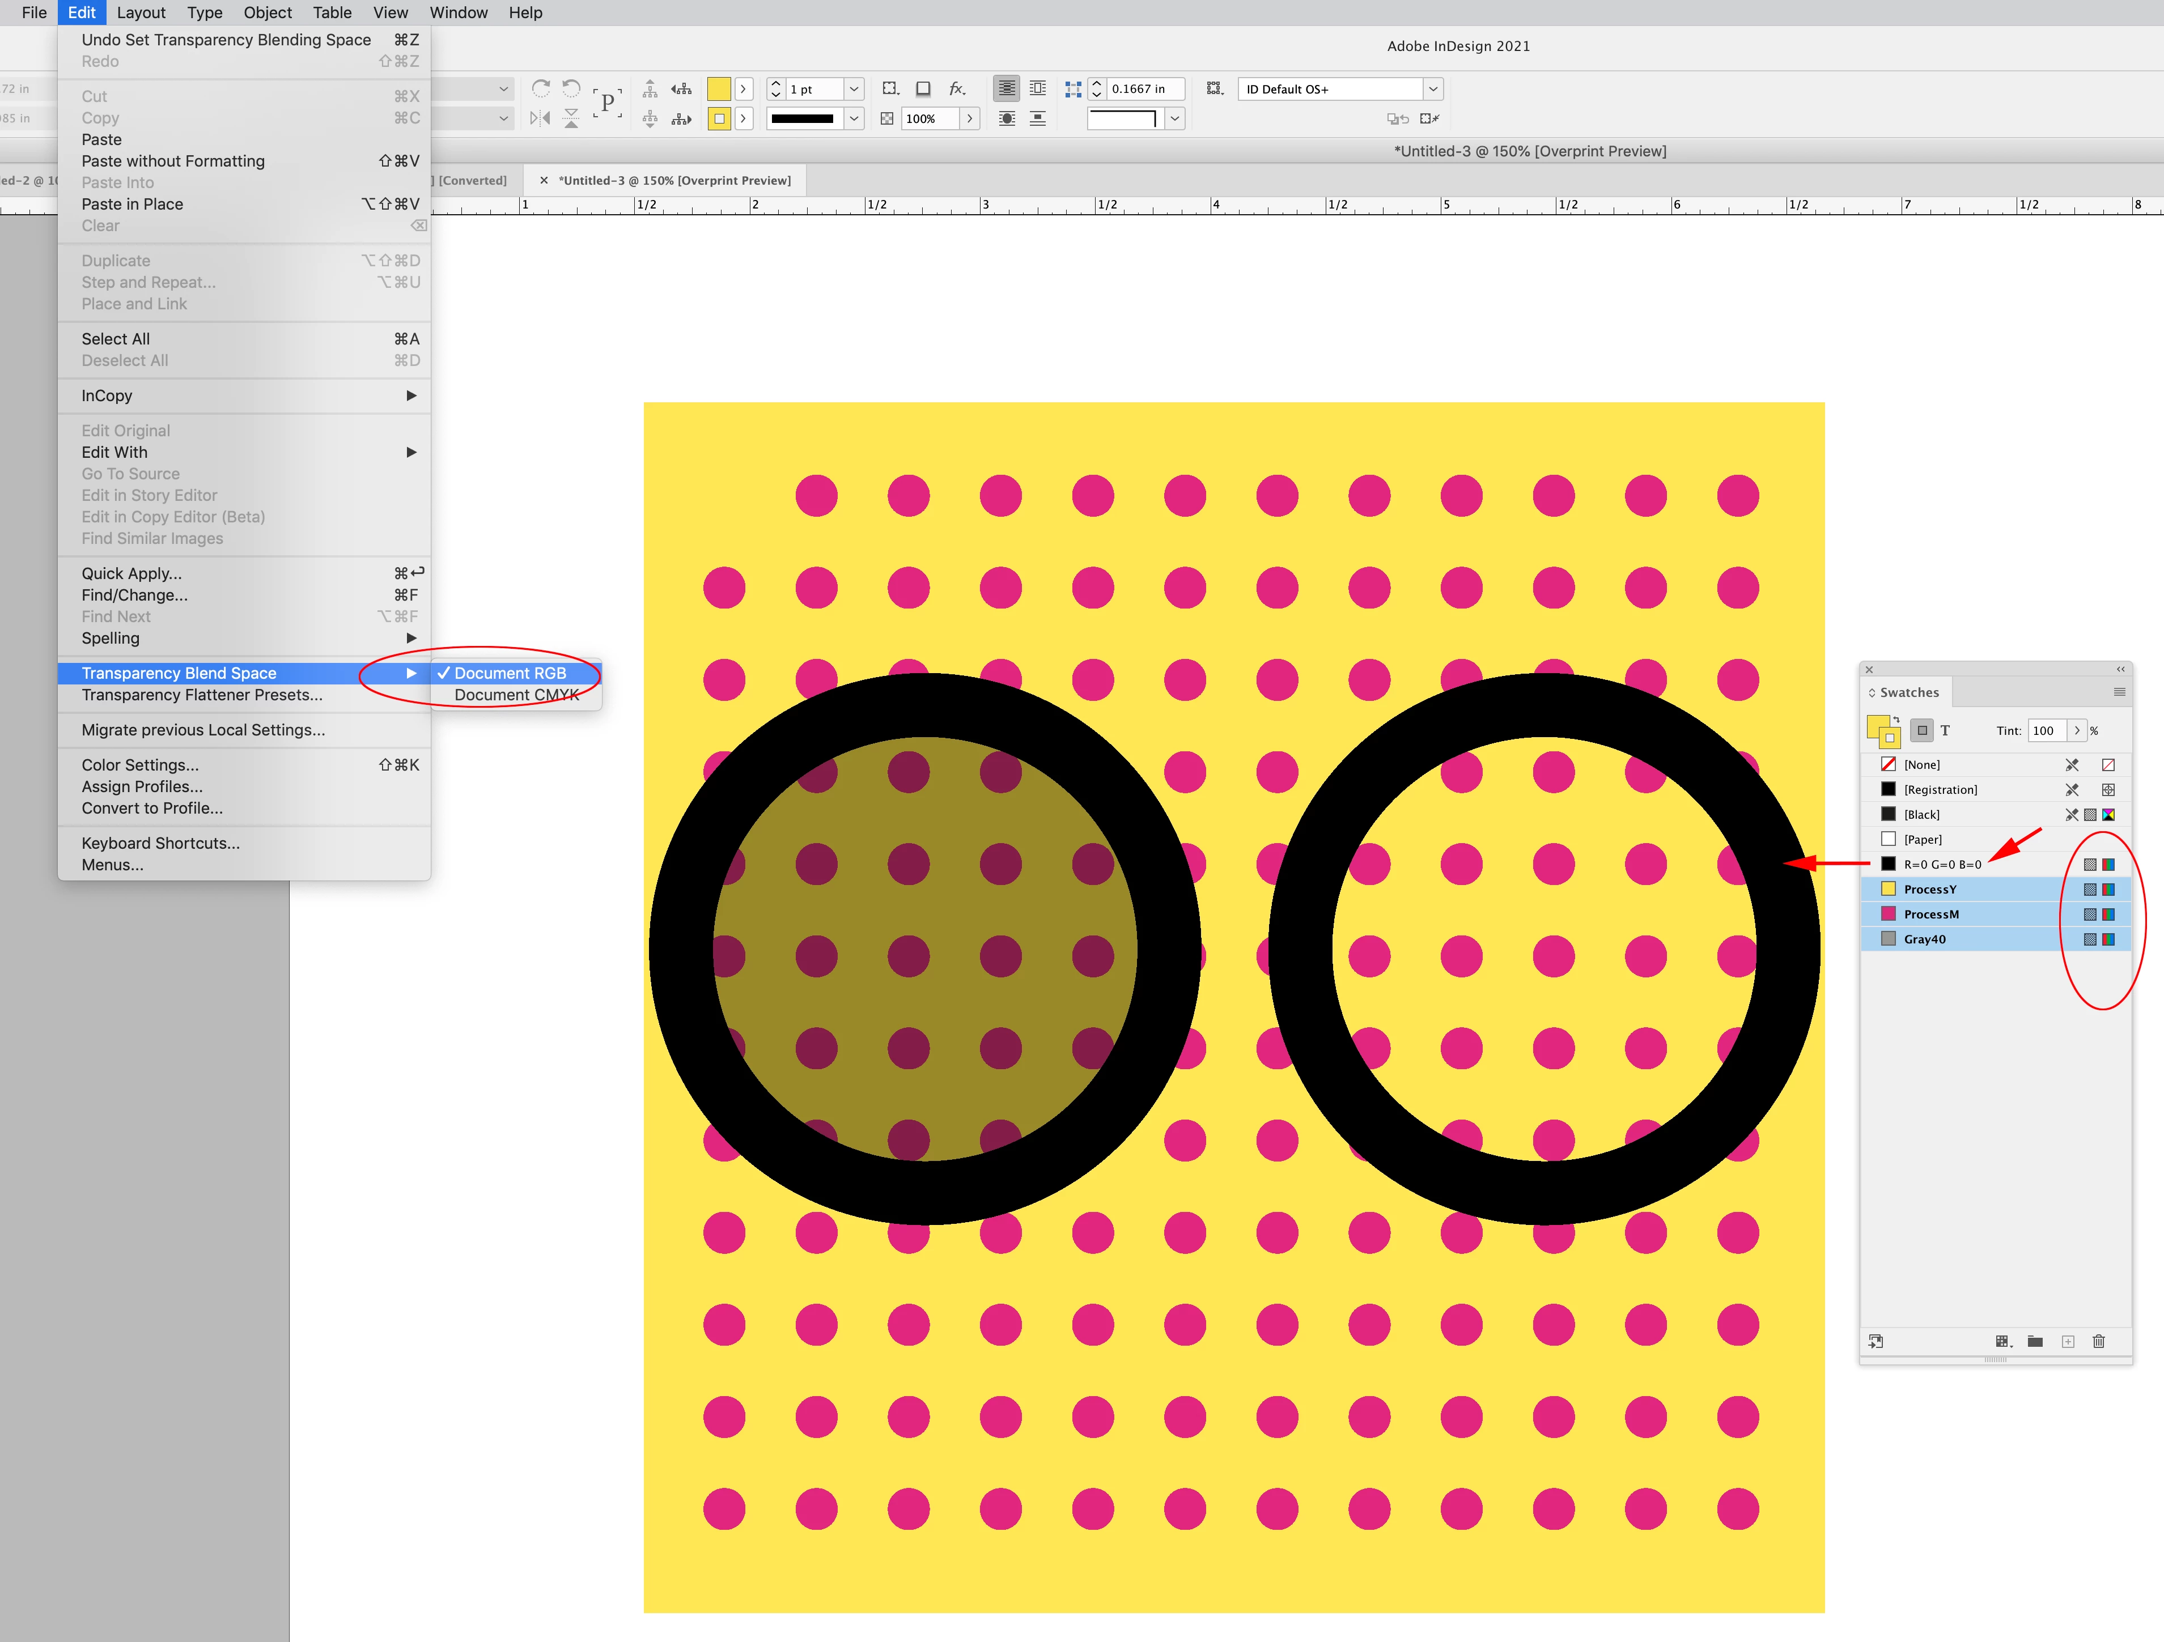Toggle formatting affects container button
The height and width of the screenshot is (1642, 2164).
(x=1921, y=730)
